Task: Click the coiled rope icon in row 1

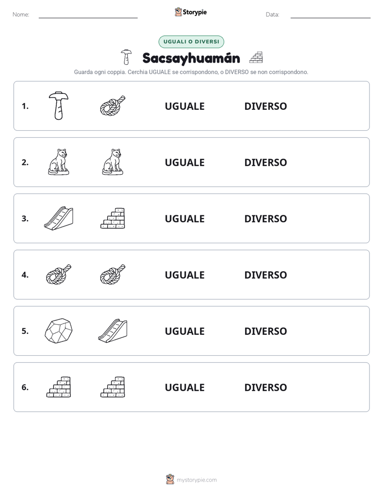Action: pos(113,106)
